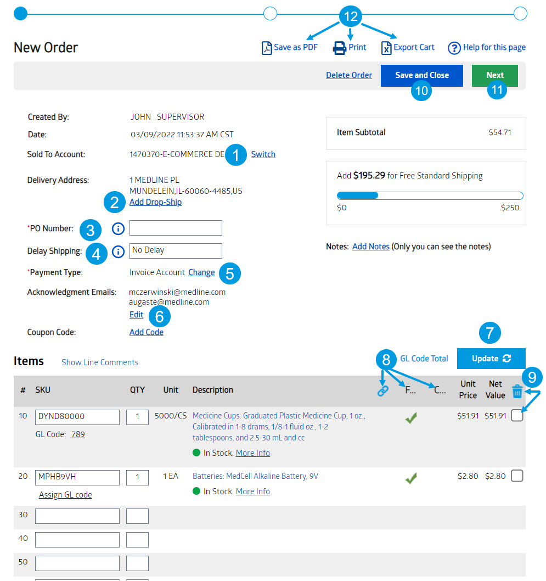Image resolution: width=546 pixels, height=581 pixels.
Task: Click the Net Value column header
Action: 496,390
